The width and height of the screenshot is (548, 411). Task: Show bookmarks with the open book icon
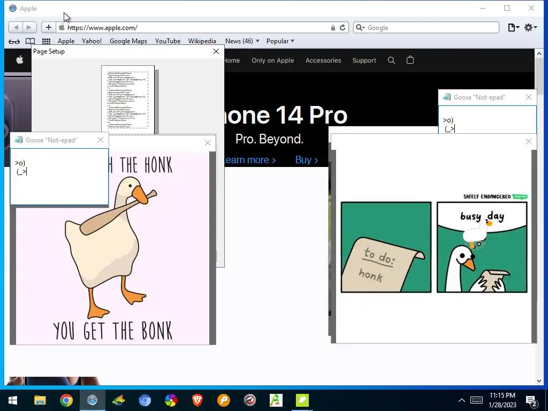[31, 41]
